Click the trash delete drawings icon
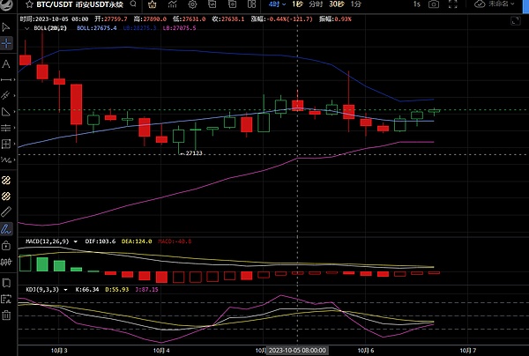The image size is (529, 356). point(7,315)
